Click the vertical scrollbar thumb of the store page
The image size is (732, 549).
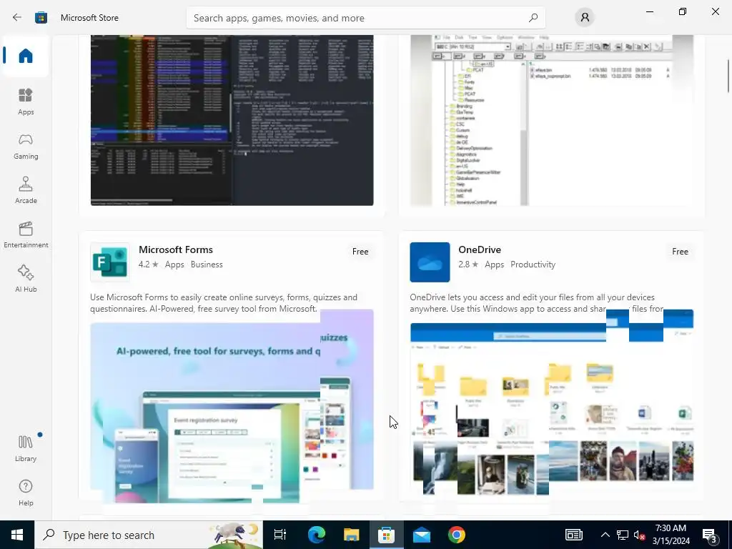tap(728, 76)
